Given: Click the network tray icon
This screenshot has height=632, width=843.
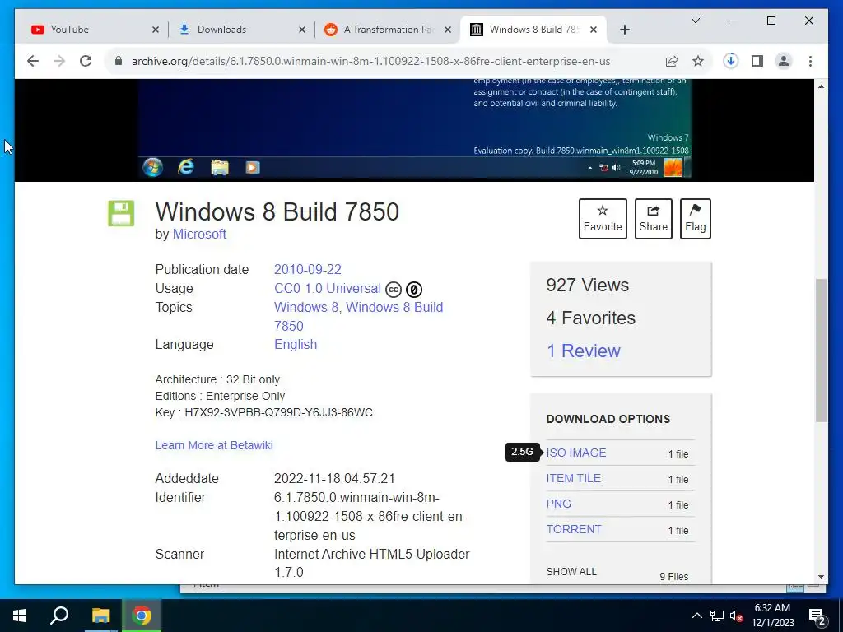Looking at the screenshot, I should [x=717, y=616].
